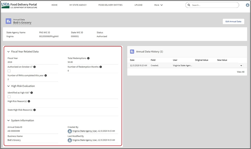Click the Annual Data History panel icon
Image resolution: width=251 pixels, height=149 pixels.
(x=132, y=51)
